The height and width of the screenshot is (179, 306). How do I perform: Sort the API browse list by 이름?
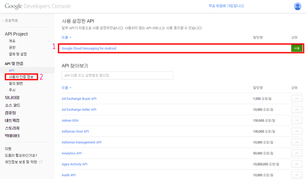67,88
